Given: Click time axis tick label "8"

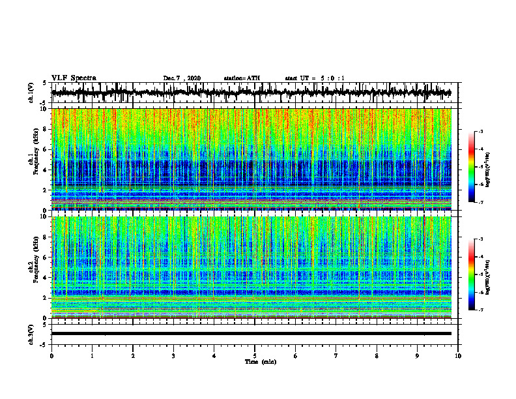Looking at the screenshot, I should pyautogui.click(x=377, y=356).
